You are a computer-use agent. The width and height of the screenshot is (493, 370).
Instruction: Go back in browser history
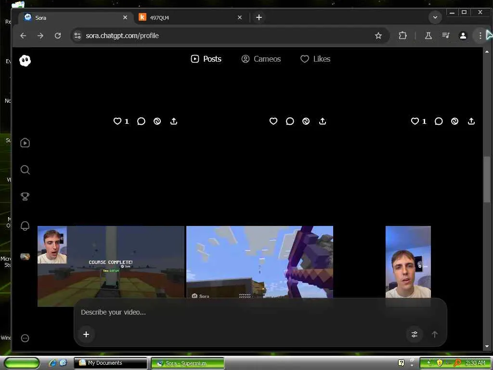[23, 36]
